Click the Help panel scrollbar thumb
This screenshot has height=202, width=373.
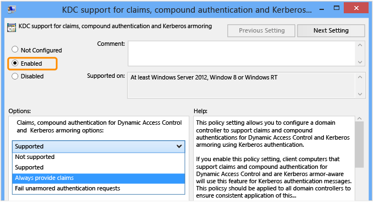pos(359,145)
